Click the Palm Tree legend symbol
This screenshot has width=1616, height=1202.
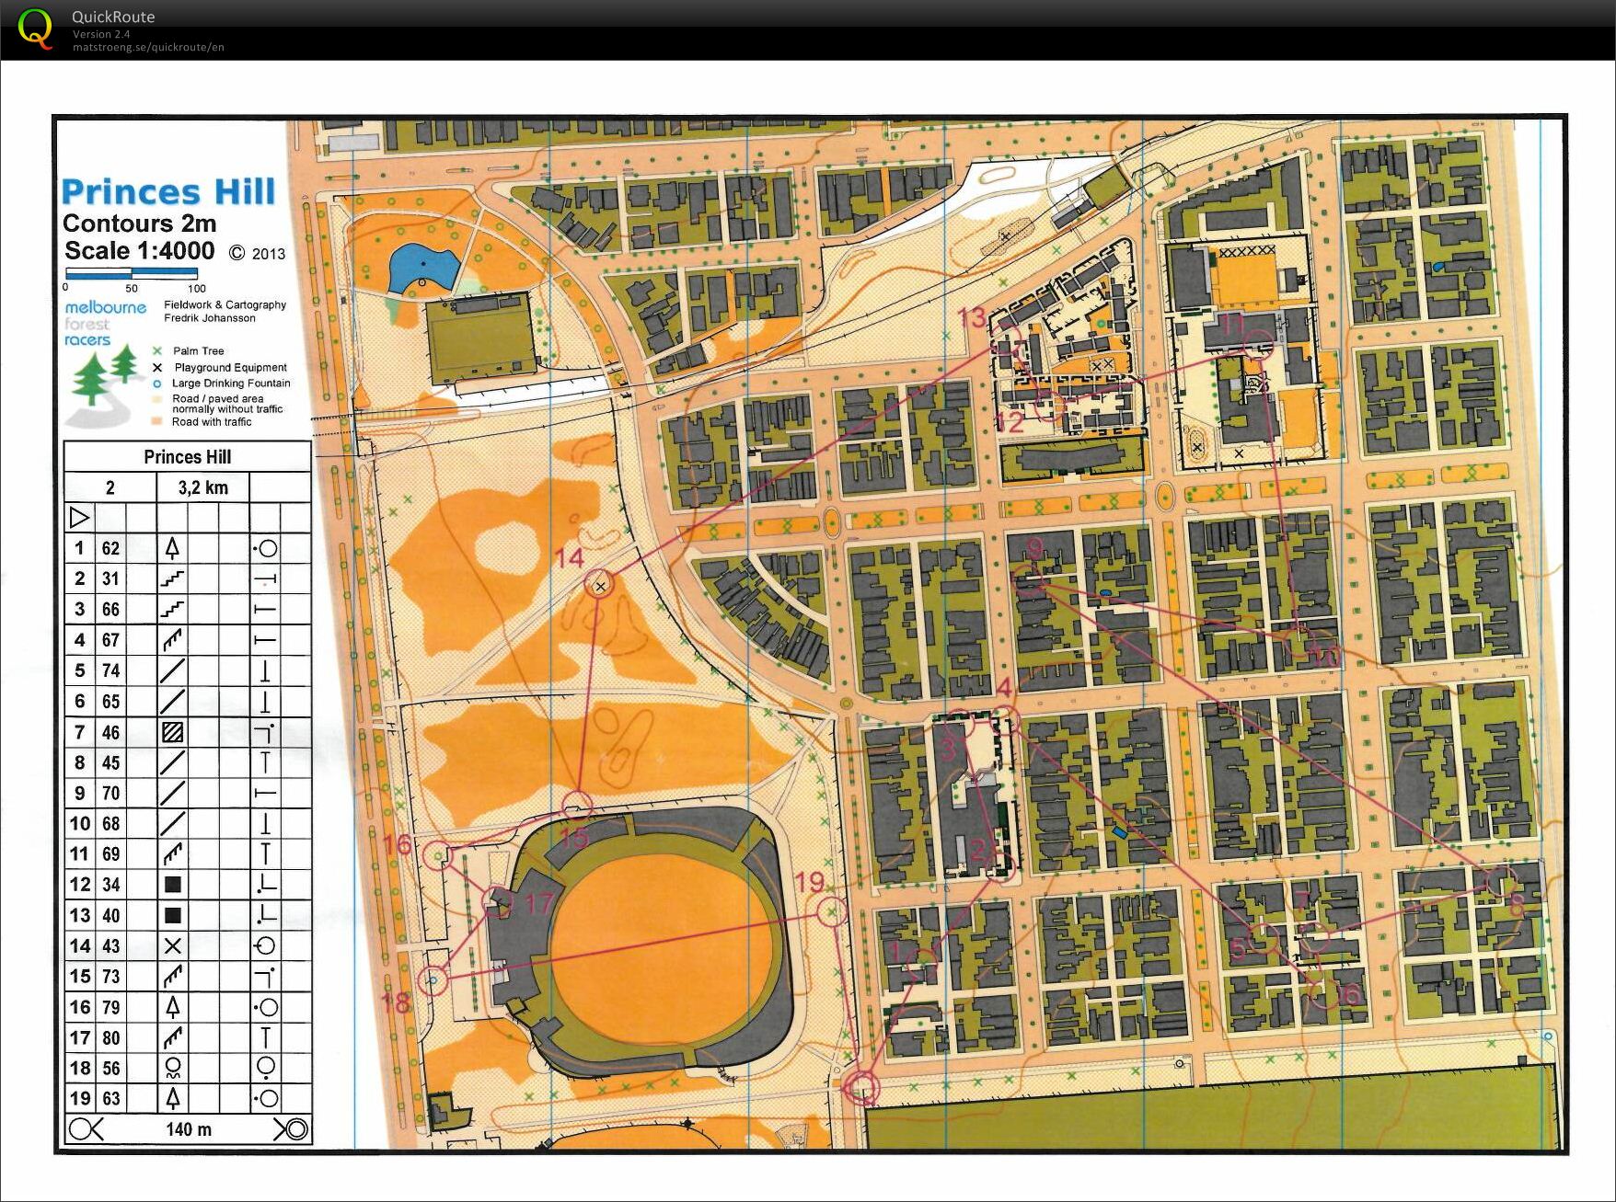pyautogui.click(x=157, y=350)
